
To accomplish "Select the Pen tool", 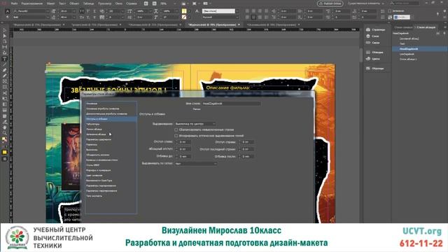I will pos(5,70).
